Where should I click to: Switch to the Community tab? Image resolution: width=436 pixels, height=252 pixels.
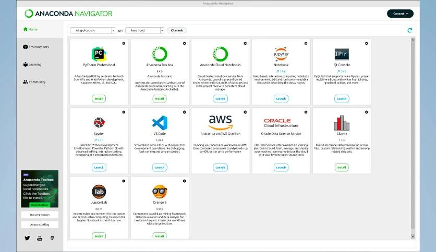(x=34, y=82)
